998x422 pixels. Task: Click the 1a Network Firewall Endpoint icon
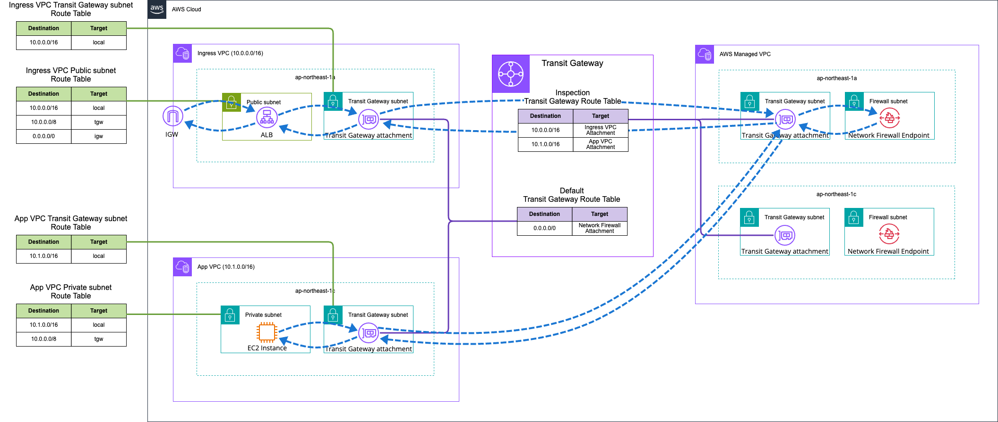point(889,118)
